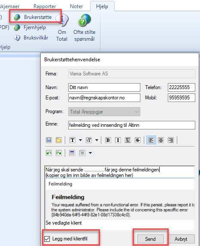200x246 pixels.
Task: Align text left
Action: 151,140
